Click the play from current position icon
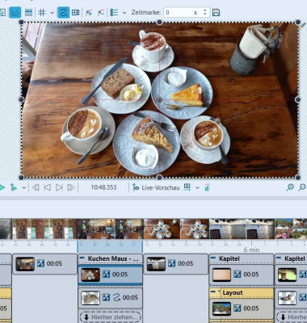The height and width of the screenshot is (323, 307). 14,187
